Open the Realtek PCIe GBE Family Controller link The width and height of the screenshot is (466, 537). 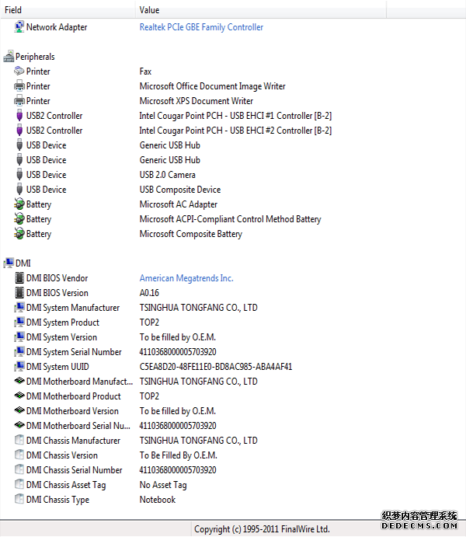(201, 27)
